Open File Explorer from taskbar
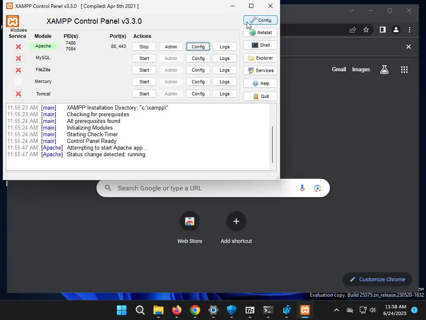Viewport: 426px width, 320px height. [x=159, y=310]
